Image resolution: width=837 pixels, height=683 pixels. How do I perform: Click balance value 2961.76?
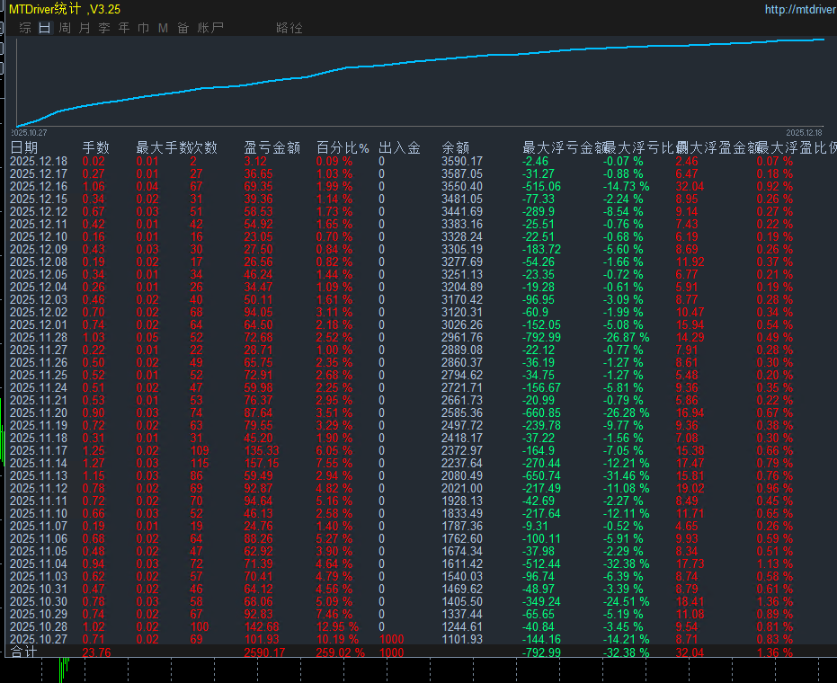pos(462,337)
